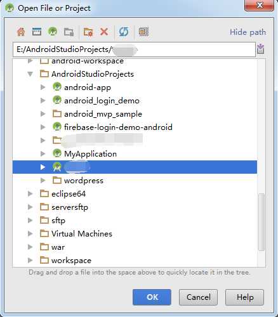This screenshot has width=278, height=317.
Task: Expand the workspace folder arrow
Action: click(x=30, y=261)
